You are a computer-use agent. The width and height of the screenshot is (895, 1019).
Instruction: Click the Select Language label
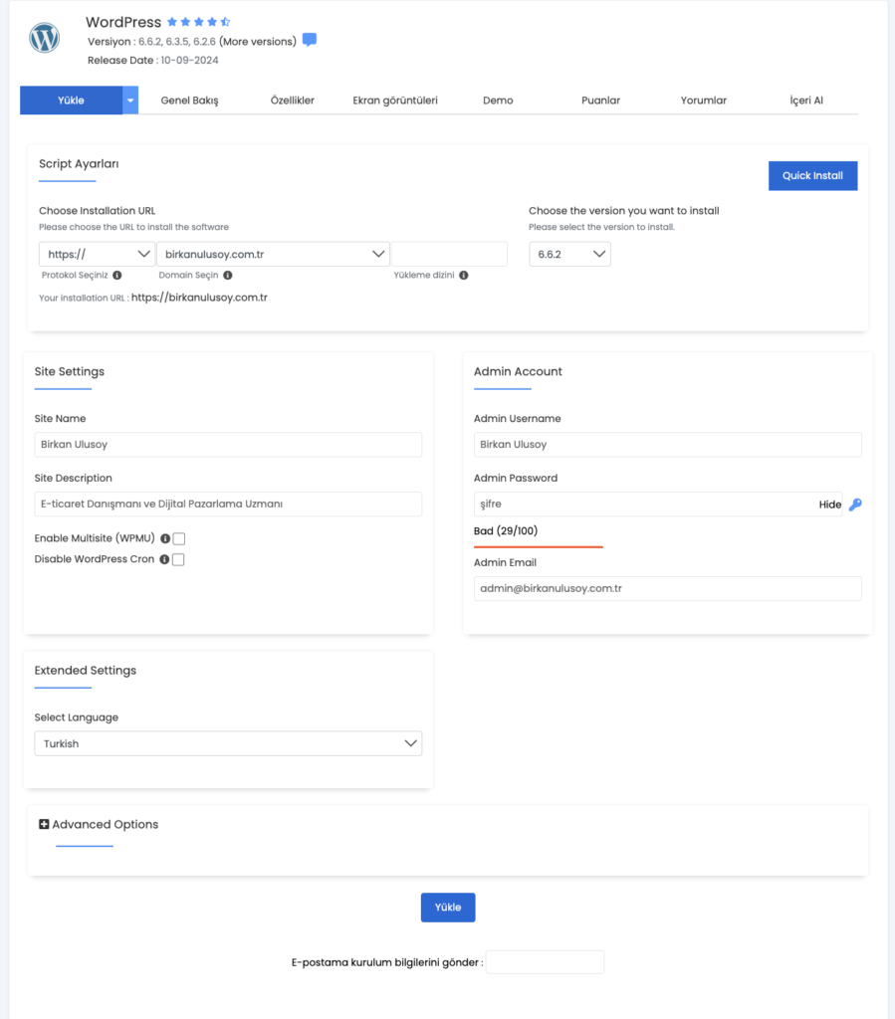76,717
